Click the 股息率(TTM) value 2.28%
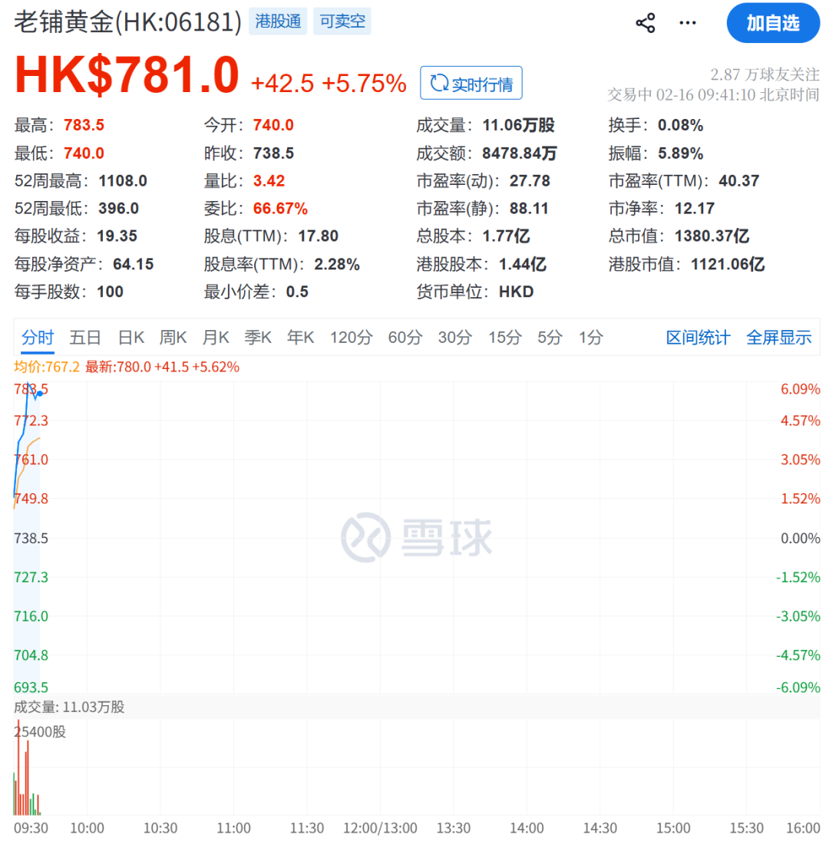This screenshot has width=829, height=841. [337, 264]
